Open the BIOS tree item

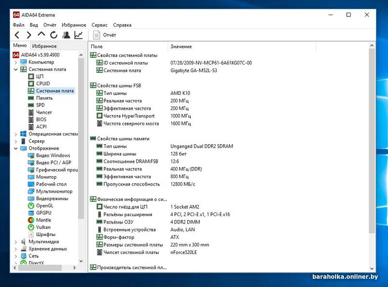[x=41, y=119]
